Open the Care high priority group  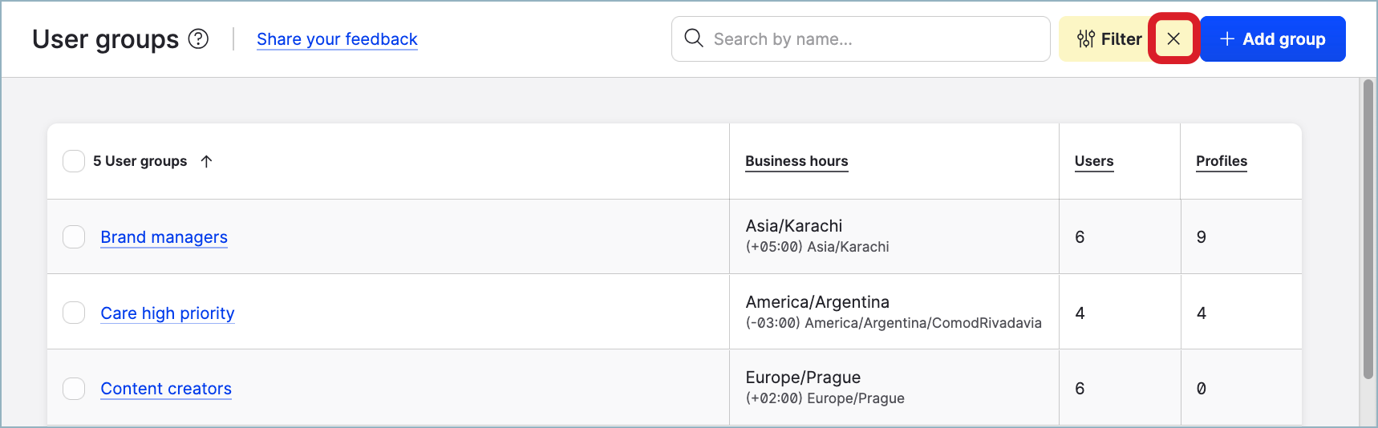pyautogui.click(x=167, y=313)
